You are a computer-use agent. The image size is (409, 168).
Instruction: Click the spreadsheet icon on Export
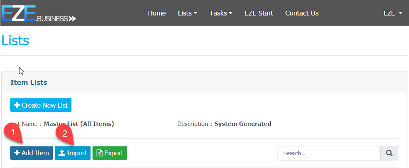coord(99,153)
